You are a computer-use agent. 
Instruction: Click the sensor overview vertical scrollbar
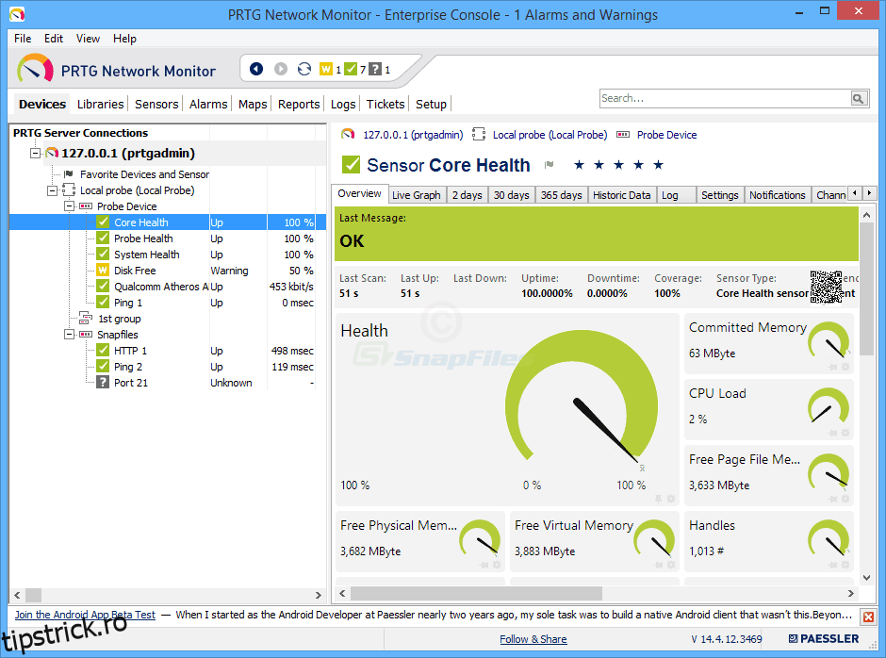click(866, 396)
